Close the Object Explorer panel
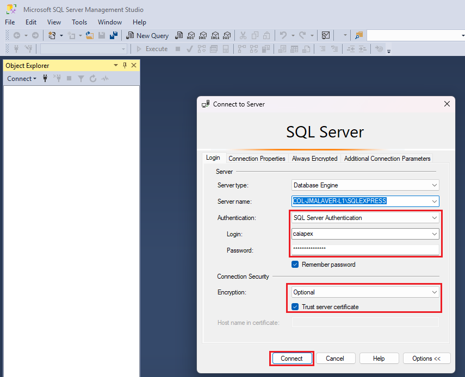465x377 pixels. [x=134, y=65]
